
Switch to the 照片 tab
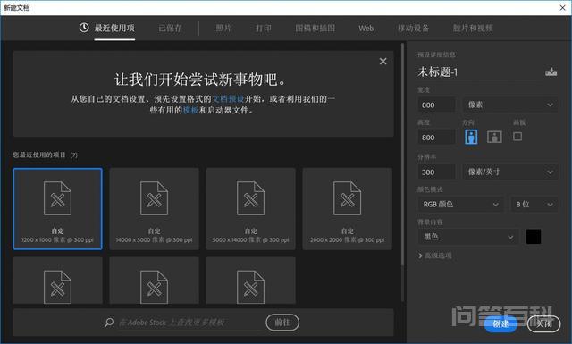223,28
